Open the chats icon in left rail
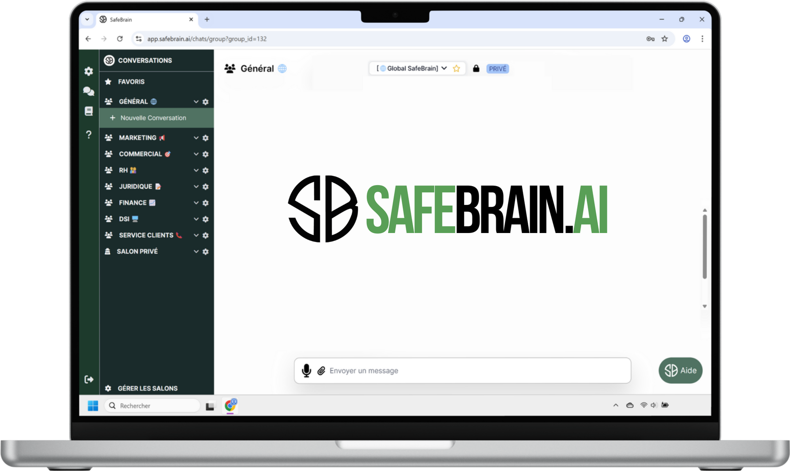The height and width of the screenshot is (471, 790). [89, 91]
